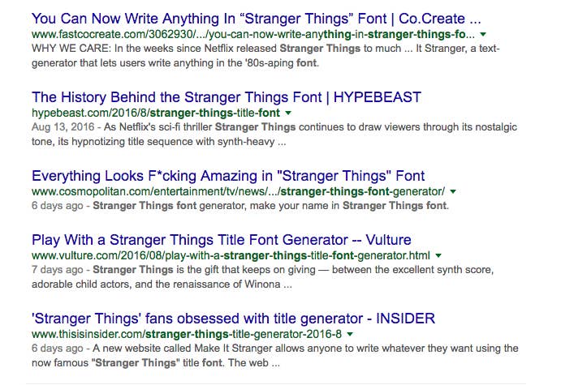Image resolution: width=561 pixels, height=385 pixels.
Task: Click the green www.fastcocreate.com URL text
Action: [x=253, y=34]
